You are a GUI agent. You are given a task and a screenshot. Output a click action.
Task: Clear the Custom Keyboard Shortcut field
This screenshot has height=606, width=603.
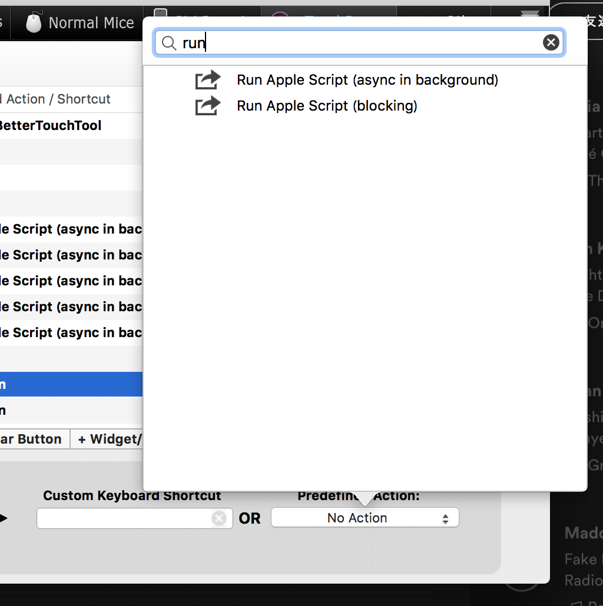pyautogui.click(x=219, y=518)
